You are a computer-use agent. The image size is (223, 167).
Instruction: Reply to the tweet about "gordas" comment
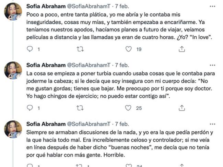coord(30,108)
